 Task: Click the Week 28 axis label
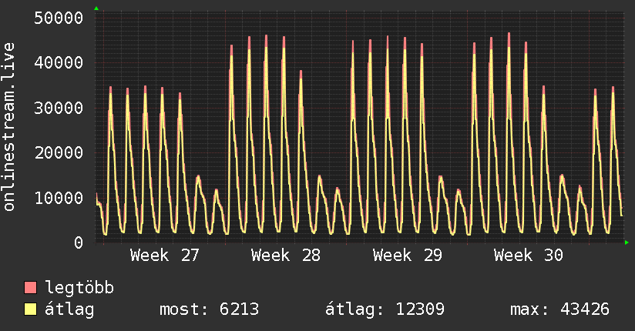[x=285, y=256]
